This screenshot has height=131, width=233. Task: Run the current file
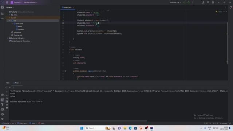[185, 3]
